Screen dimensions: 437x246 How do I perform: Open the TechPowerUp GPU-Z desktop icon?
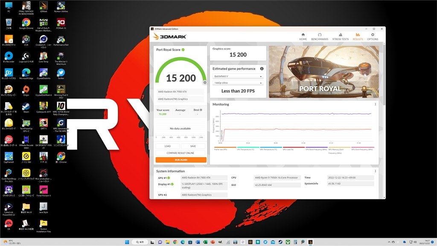(26, 126)
